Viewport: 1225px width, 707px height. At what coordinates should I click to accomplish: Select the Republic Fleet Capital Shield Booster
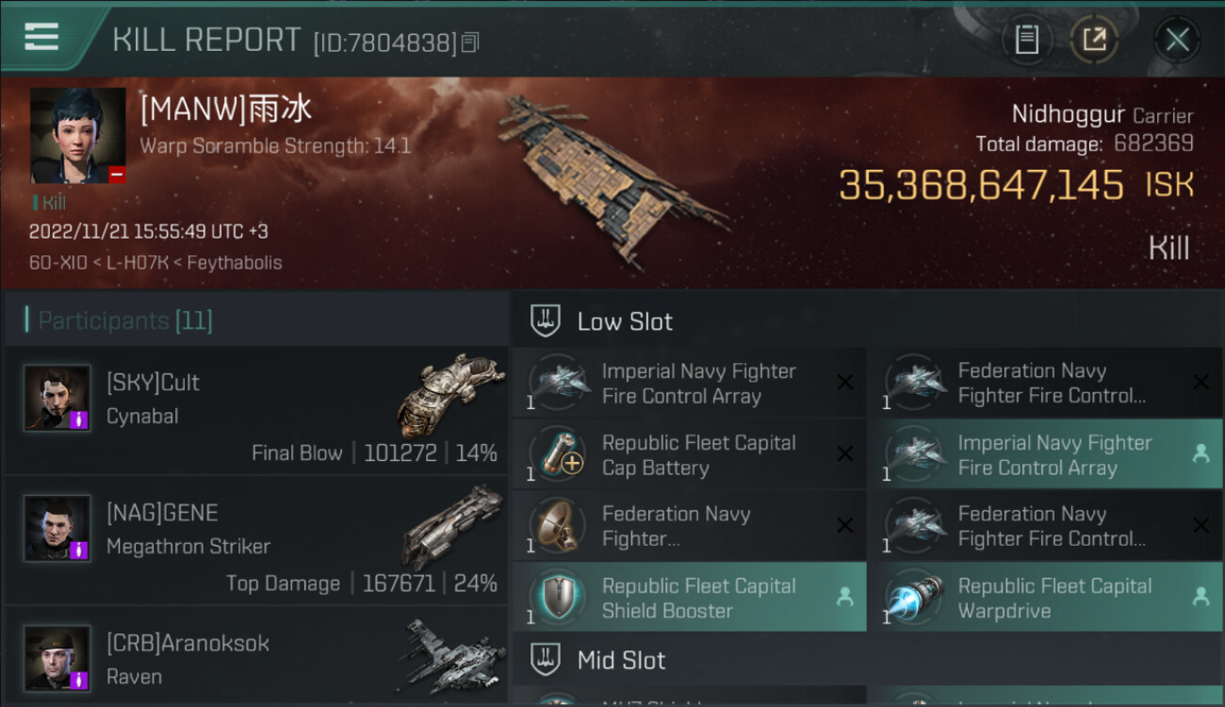pos(689,598)
